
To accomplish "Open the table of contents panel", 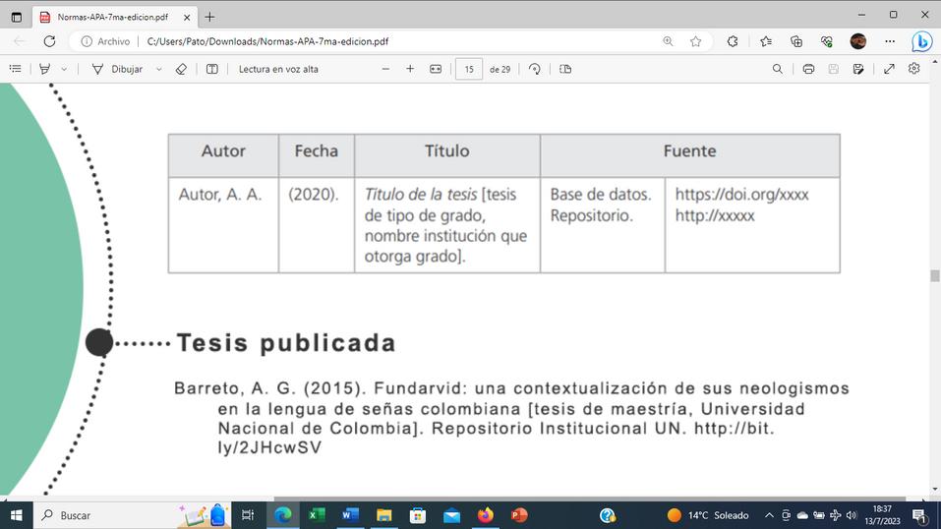I will click(16, 69).
